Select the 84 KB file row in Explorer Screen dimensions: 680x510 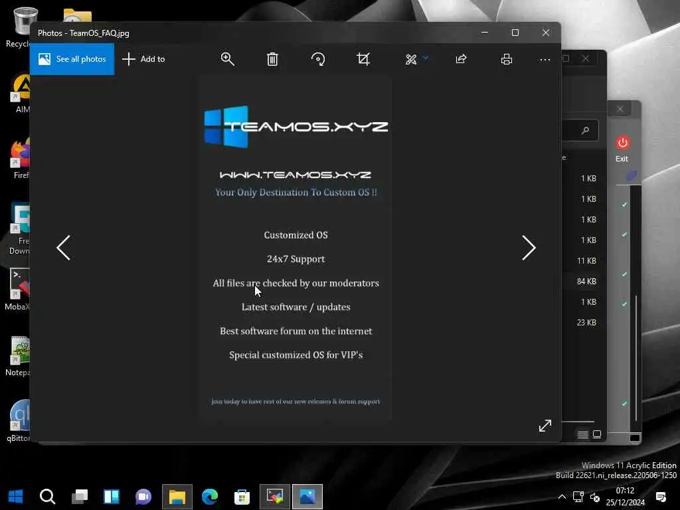(x=584, y=282)
